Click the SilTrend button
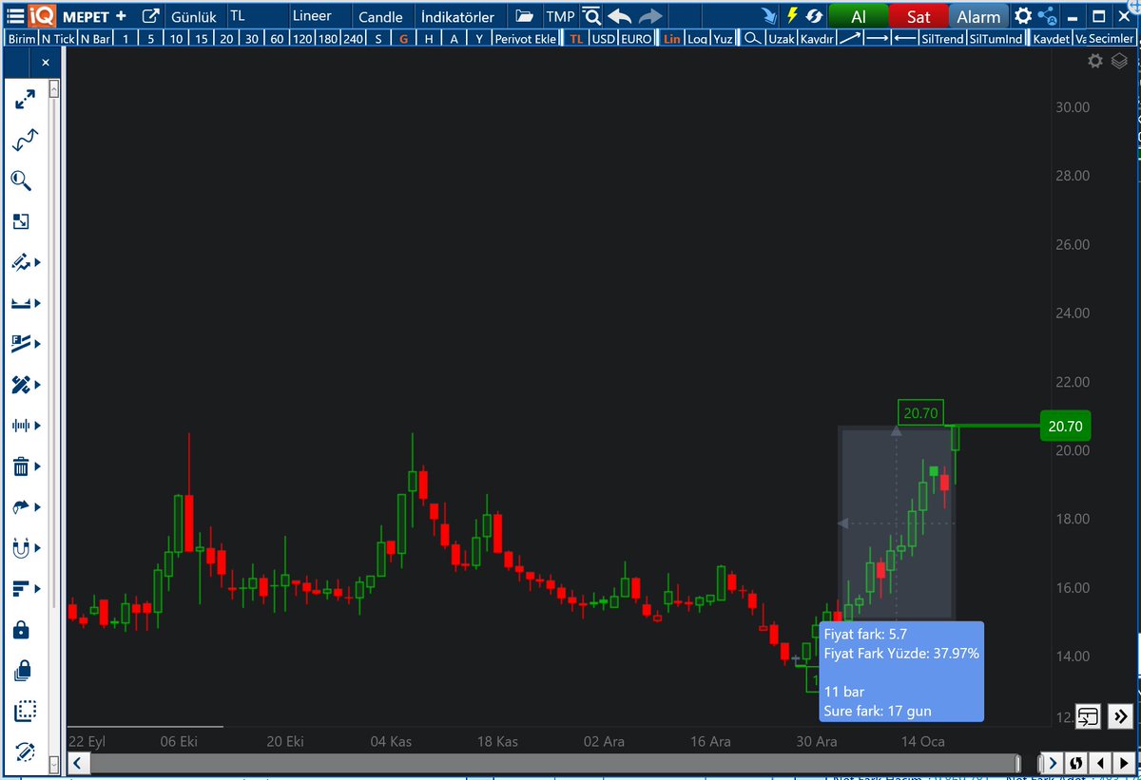Viewport: 1141px width, 780px height. (942, 39)
